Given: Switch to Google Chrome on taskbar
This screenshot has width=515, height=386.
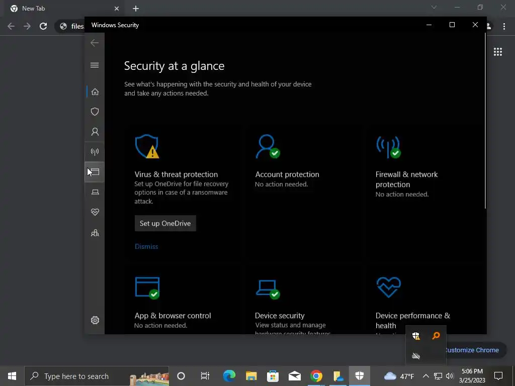Looking at the screenshot, I should (316, 376).
